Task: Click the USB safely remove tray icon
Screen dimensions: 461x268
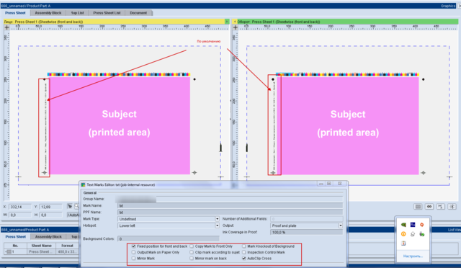Action: (421, 234)
